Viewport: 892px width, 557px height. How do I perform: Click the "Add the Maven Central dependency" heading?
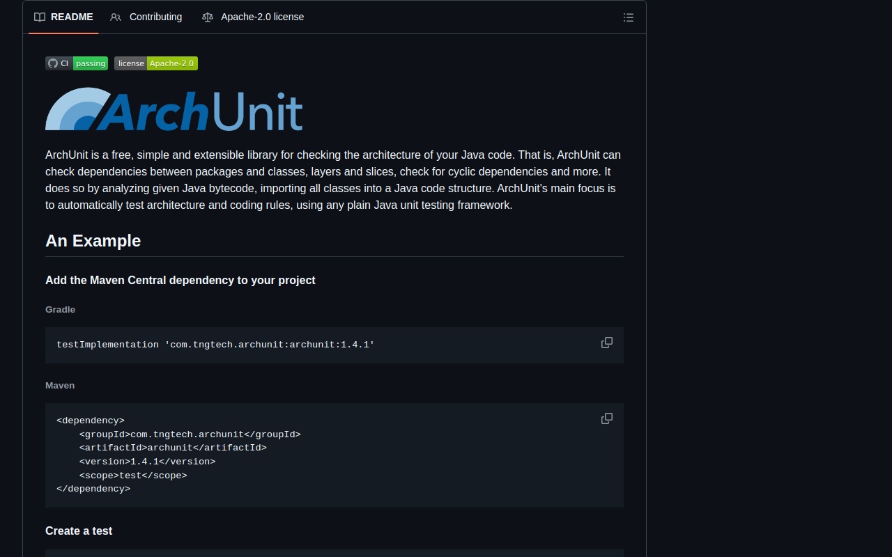[180, 280]
